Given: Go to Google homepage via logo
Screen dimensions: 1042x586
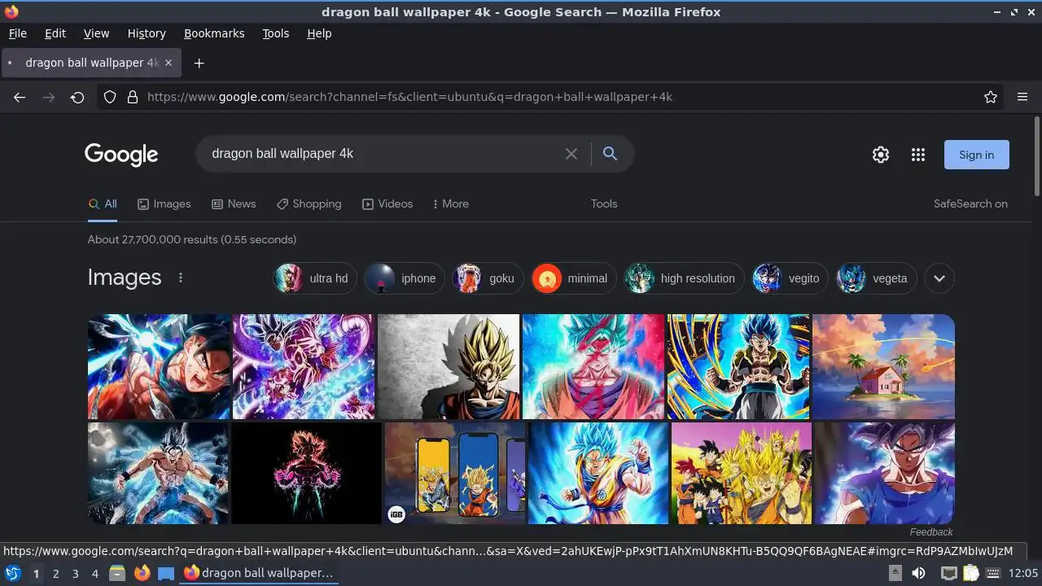Looking at the screenshot, I should (121, 155).
